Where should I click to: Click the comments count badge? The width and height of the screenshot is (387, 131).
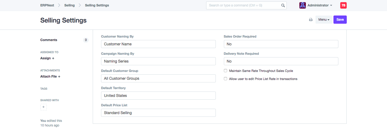[86, 40]
